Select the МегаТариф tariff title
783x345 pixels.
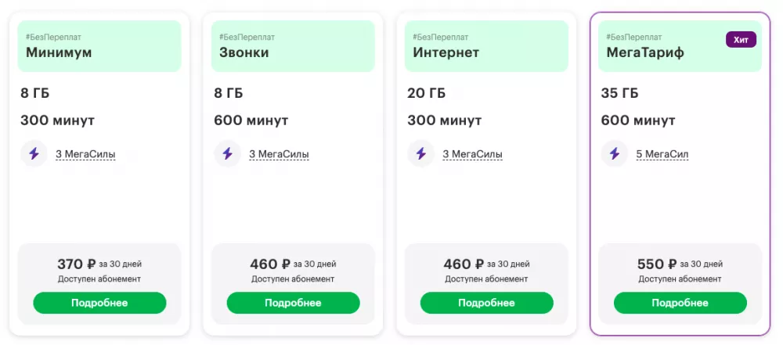tap(645, 53)
